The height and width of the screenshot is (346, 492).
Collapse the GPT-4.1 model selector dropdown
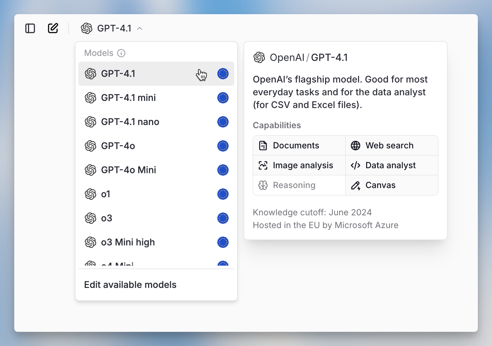coord(111,28)
